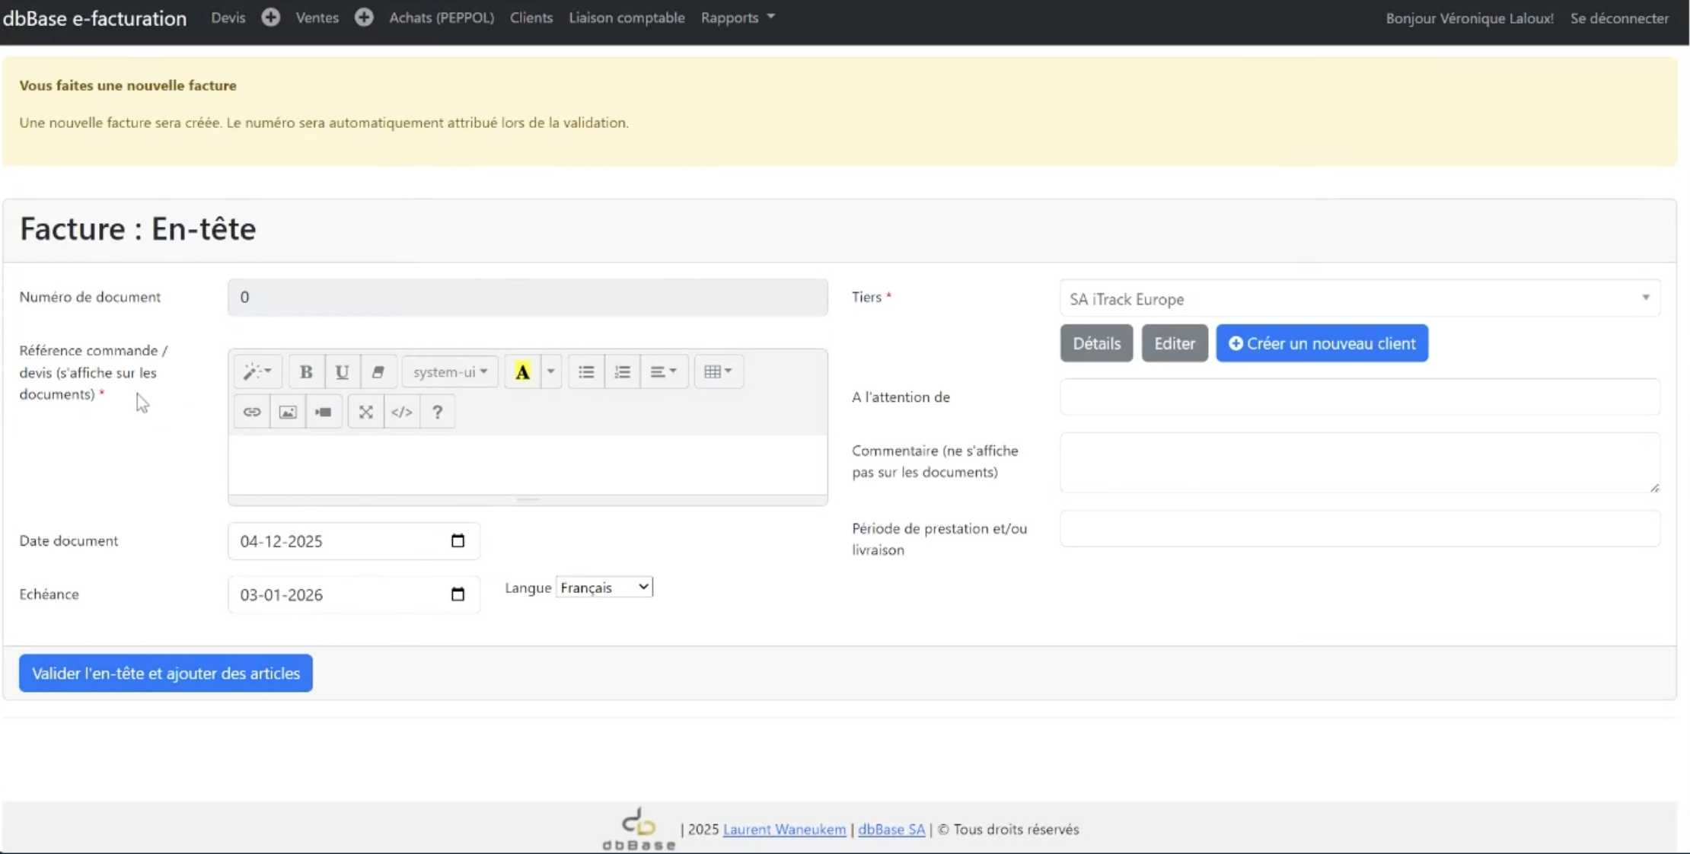The height and width of the screenshot is (854, 1690).
Task: Click the editor help question-mark icon
Action: tap(437, 412)
